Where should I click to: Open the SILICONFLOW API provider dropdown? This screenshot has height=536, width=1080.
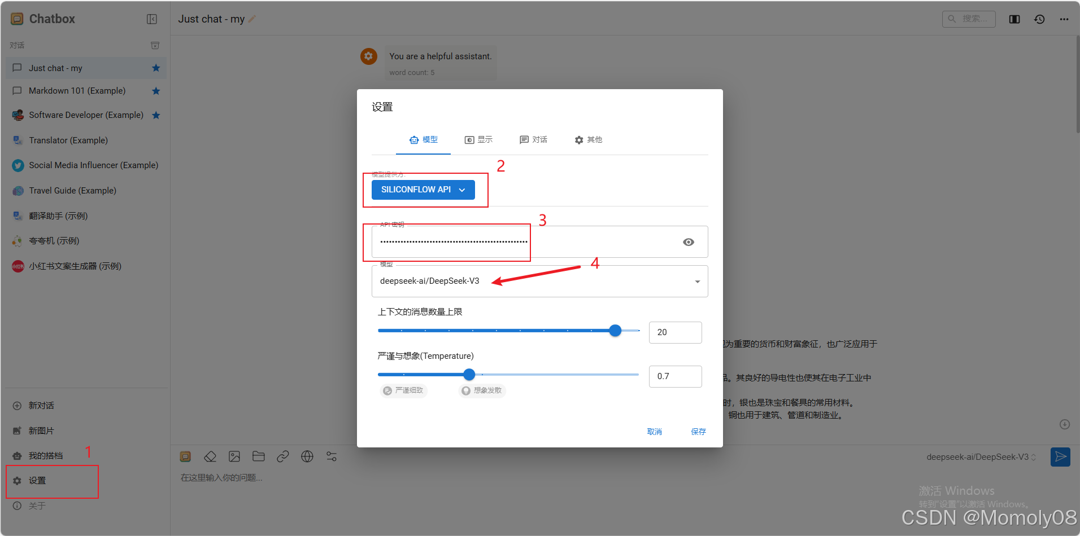coord(423,190)
